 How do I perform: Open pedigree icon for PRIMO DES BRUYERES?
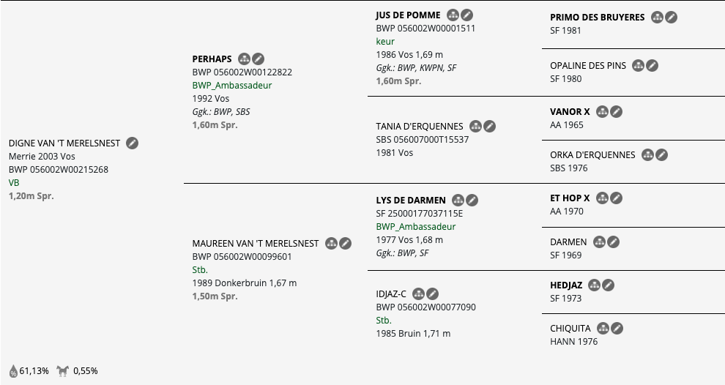click(x=657, y=18)
